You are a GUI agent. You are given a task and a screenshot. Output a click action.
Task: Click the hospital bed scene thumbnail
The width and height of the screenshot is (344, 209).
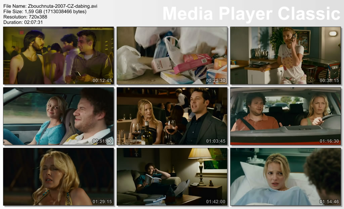286,177
